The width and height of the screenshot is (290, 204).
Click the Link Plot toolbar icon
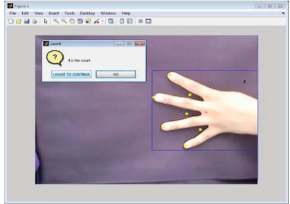pyautogui.click(x=111, y=21)
